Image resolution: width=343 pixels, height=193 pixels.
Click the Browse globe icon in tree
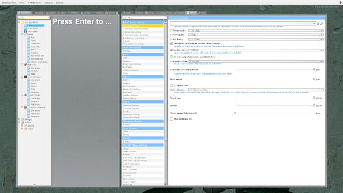[x=23, y=123]
